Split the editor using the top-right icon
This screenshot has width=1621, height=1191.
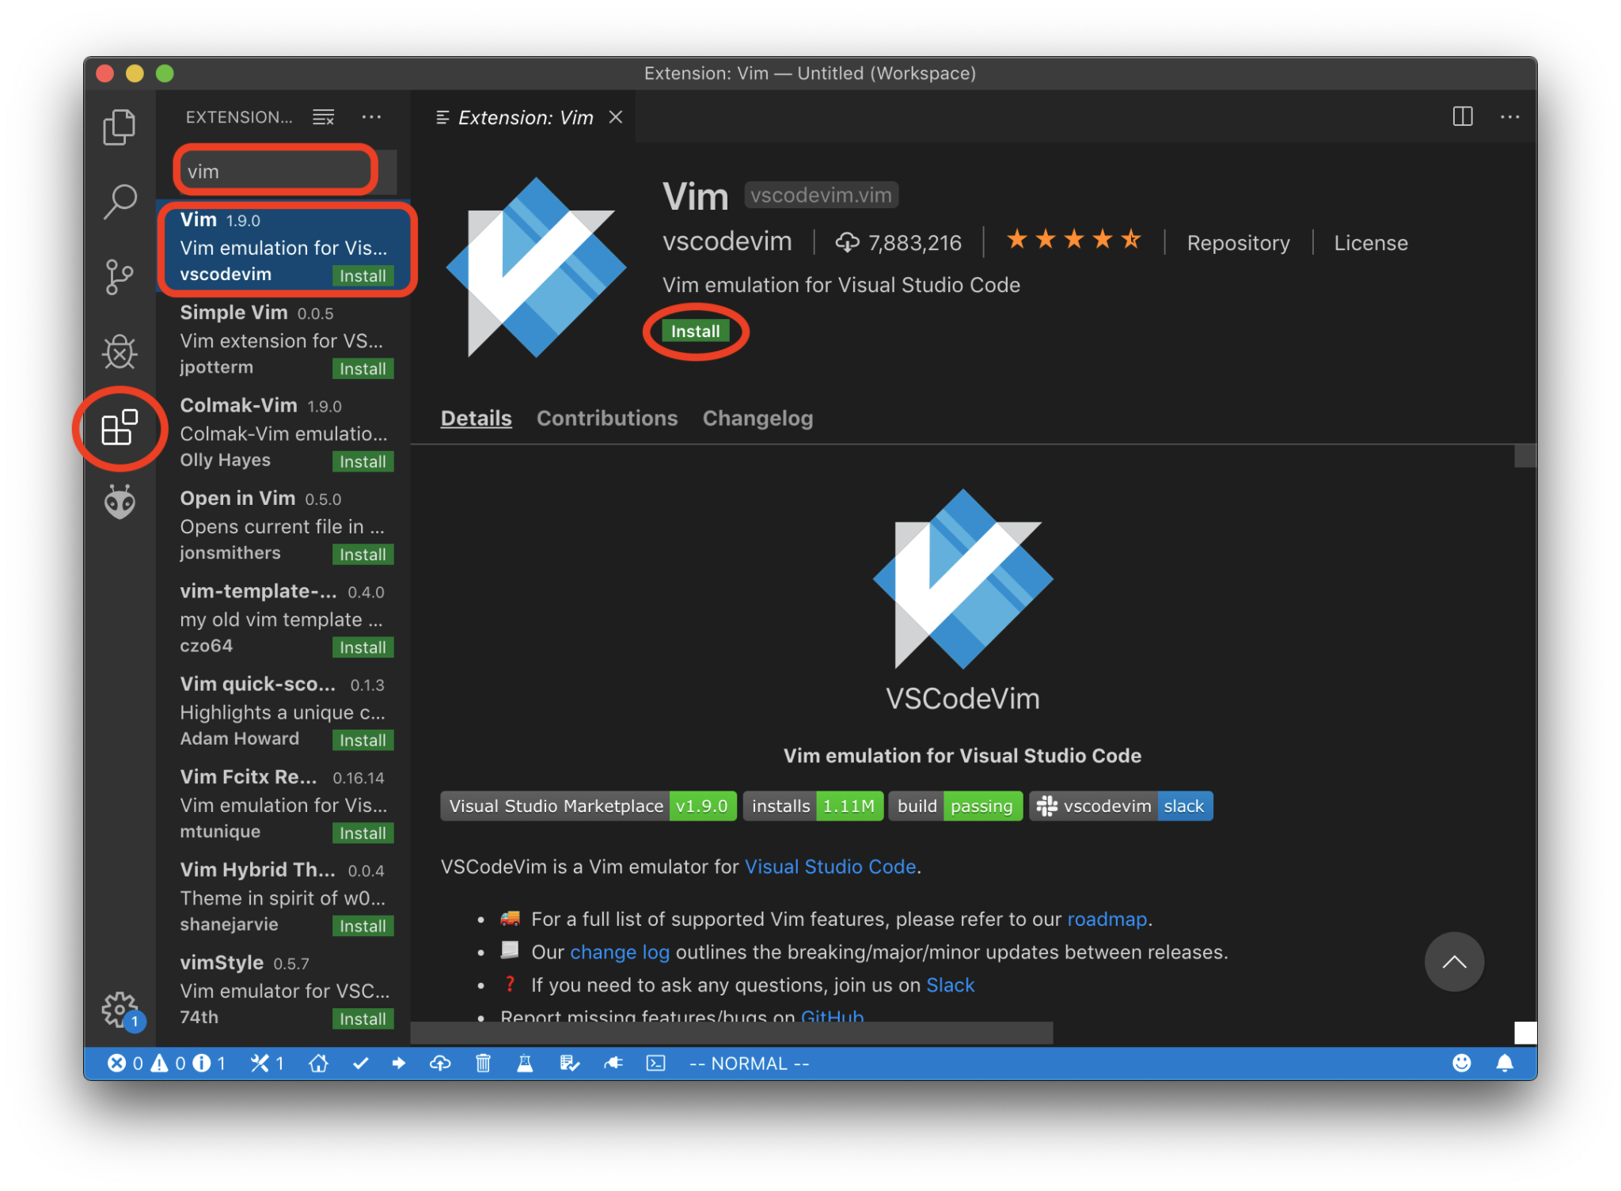pos(1461,116)
